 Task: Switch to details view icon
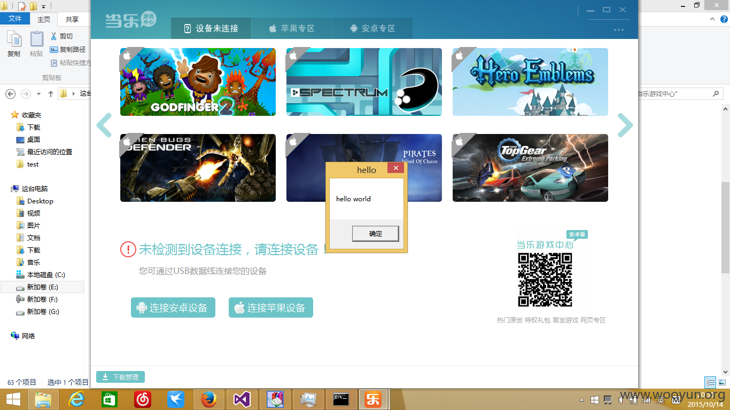pos(710,382)
